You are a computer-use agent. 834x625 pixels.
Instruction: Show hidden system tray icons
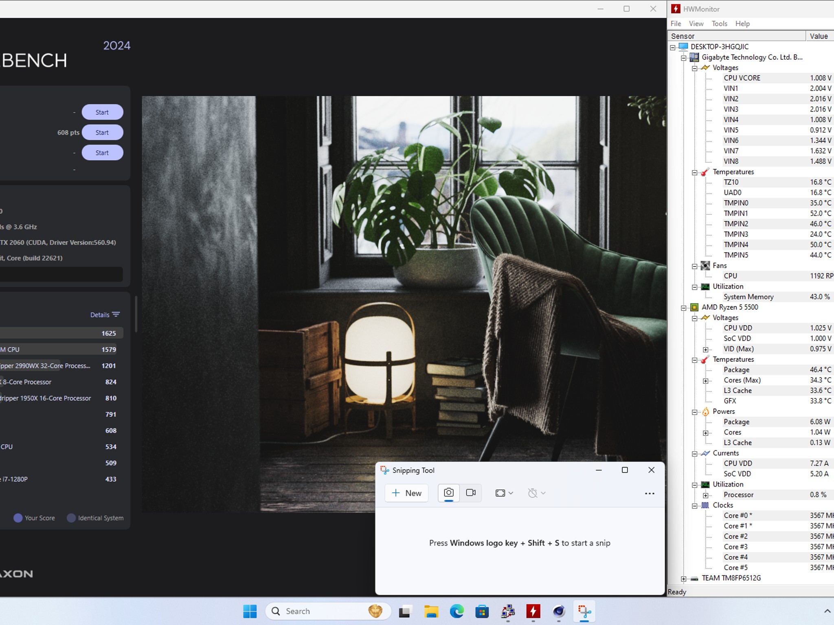click(x=827, y=611)
